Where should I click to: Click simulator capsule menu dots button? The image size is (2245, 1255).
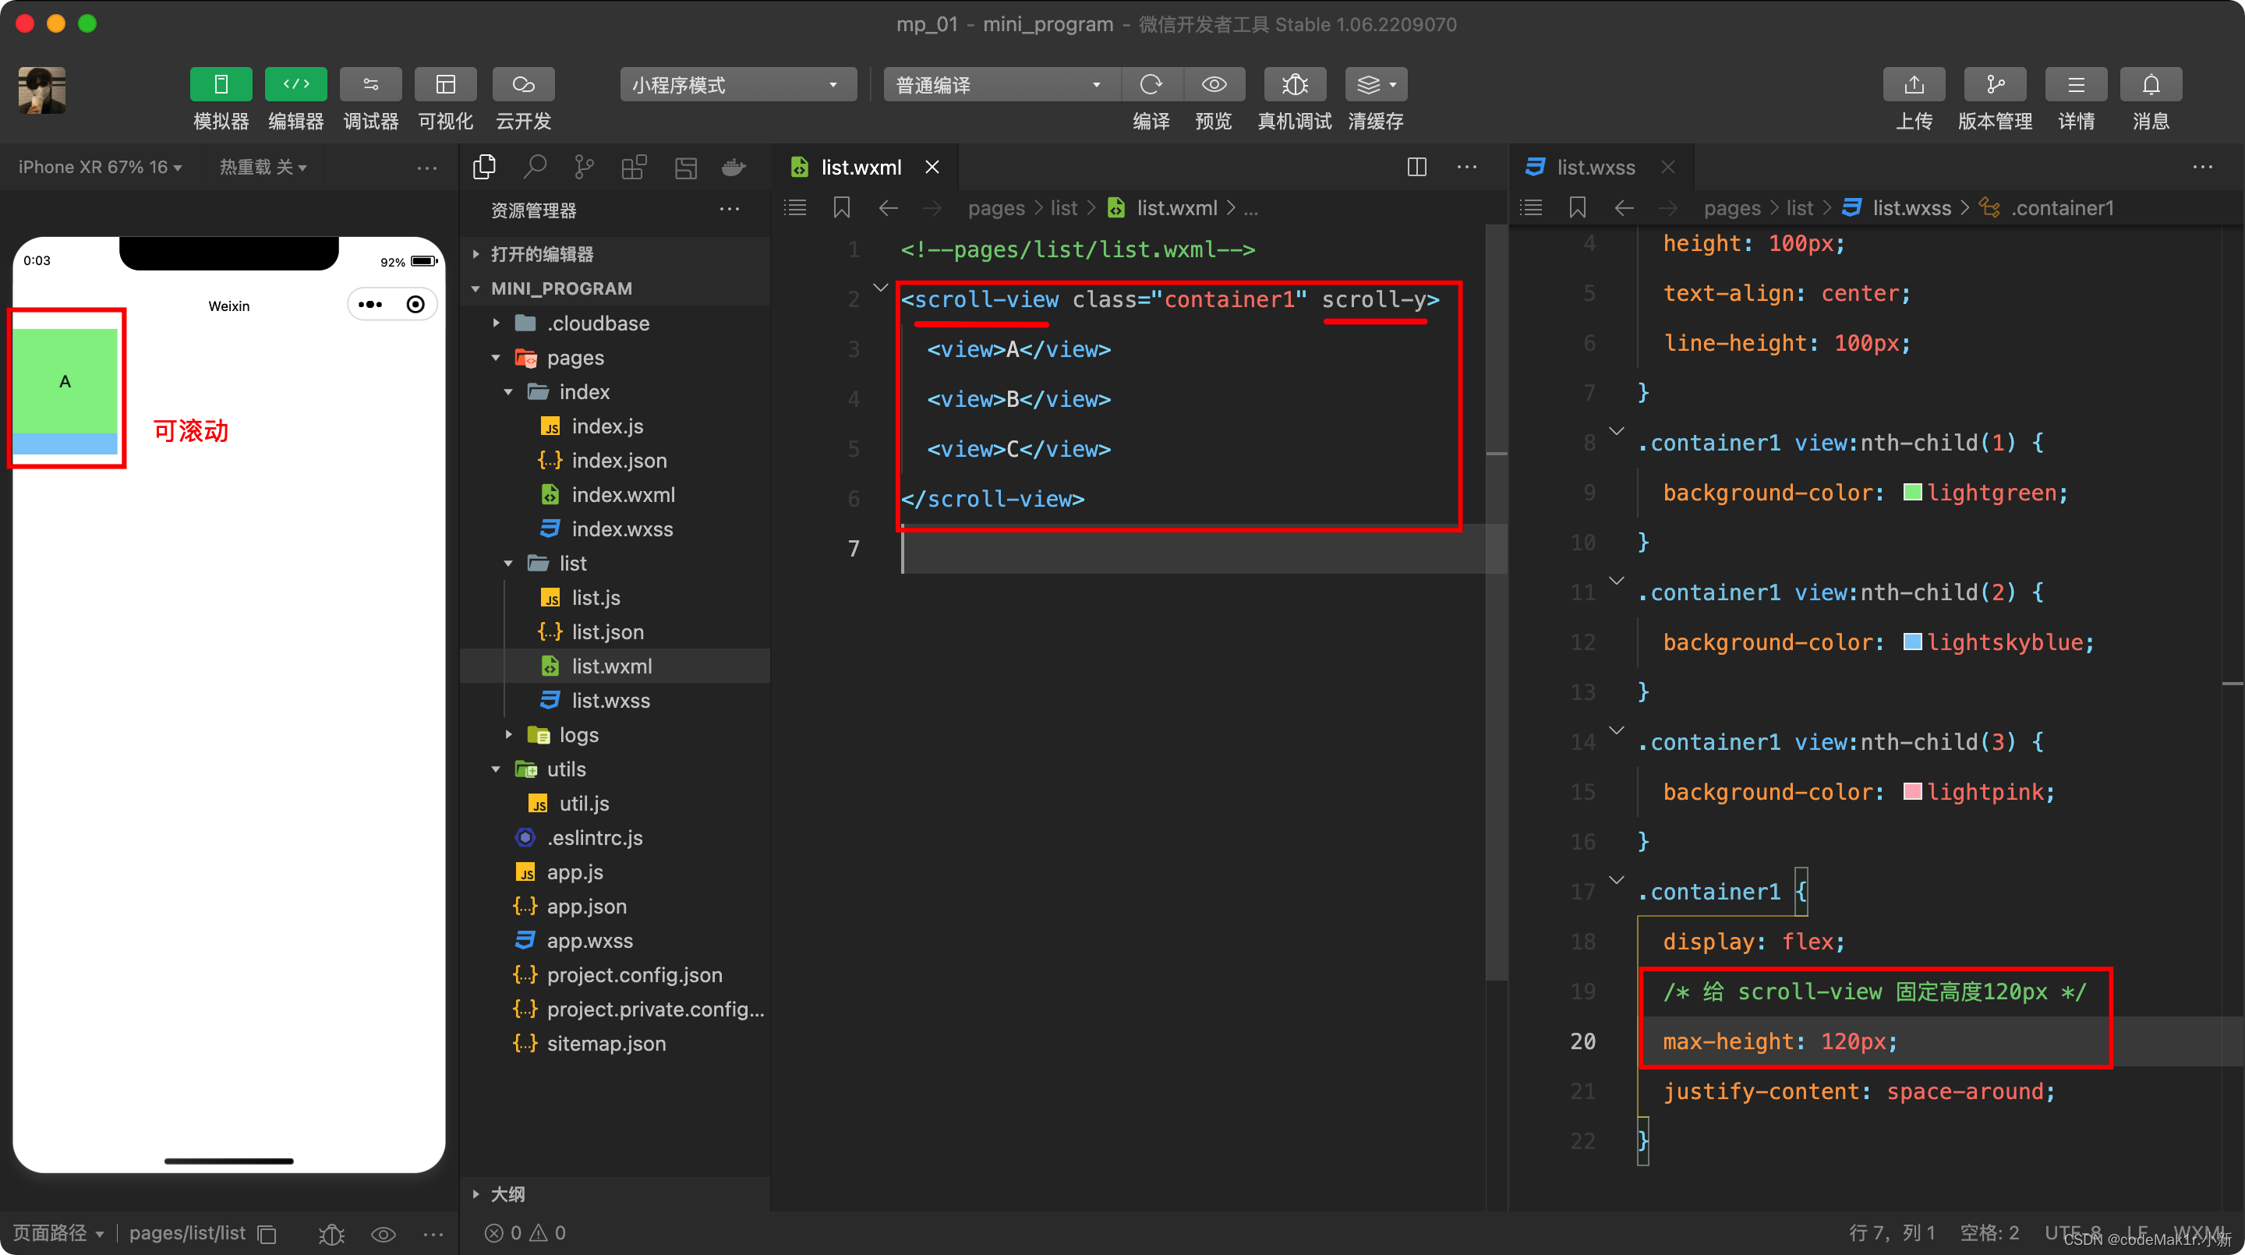point(369,304)
